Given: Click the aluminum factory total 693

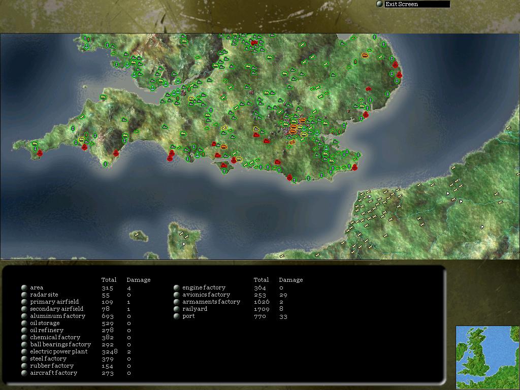Looking at the screenshot, I should 108,316.
